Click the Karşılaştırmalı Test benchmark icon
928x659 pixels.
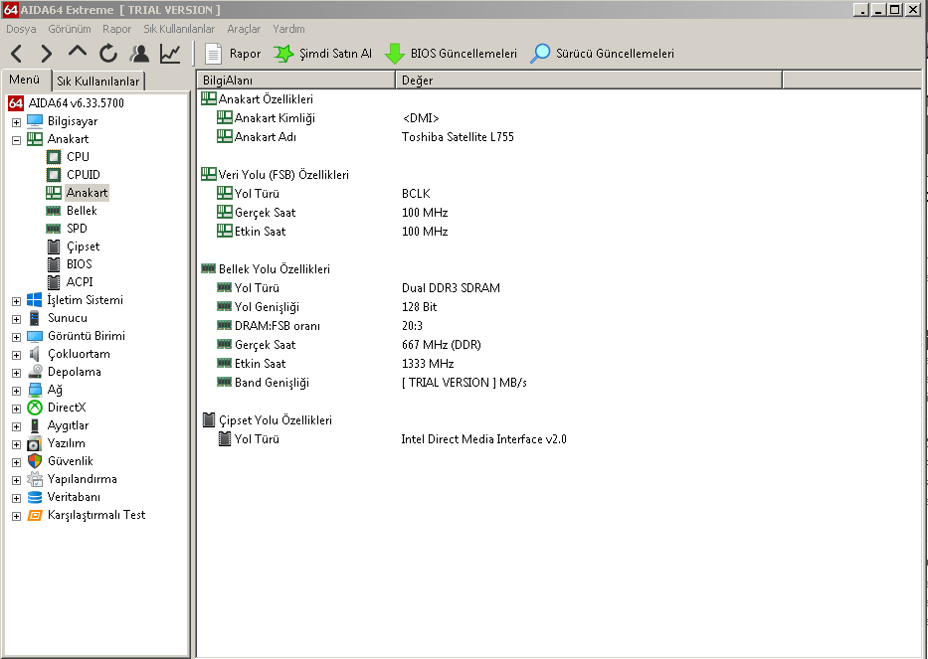[x=35, y=515]
